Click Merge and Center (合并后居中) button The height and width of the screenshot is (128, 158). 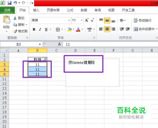[144, 29]
